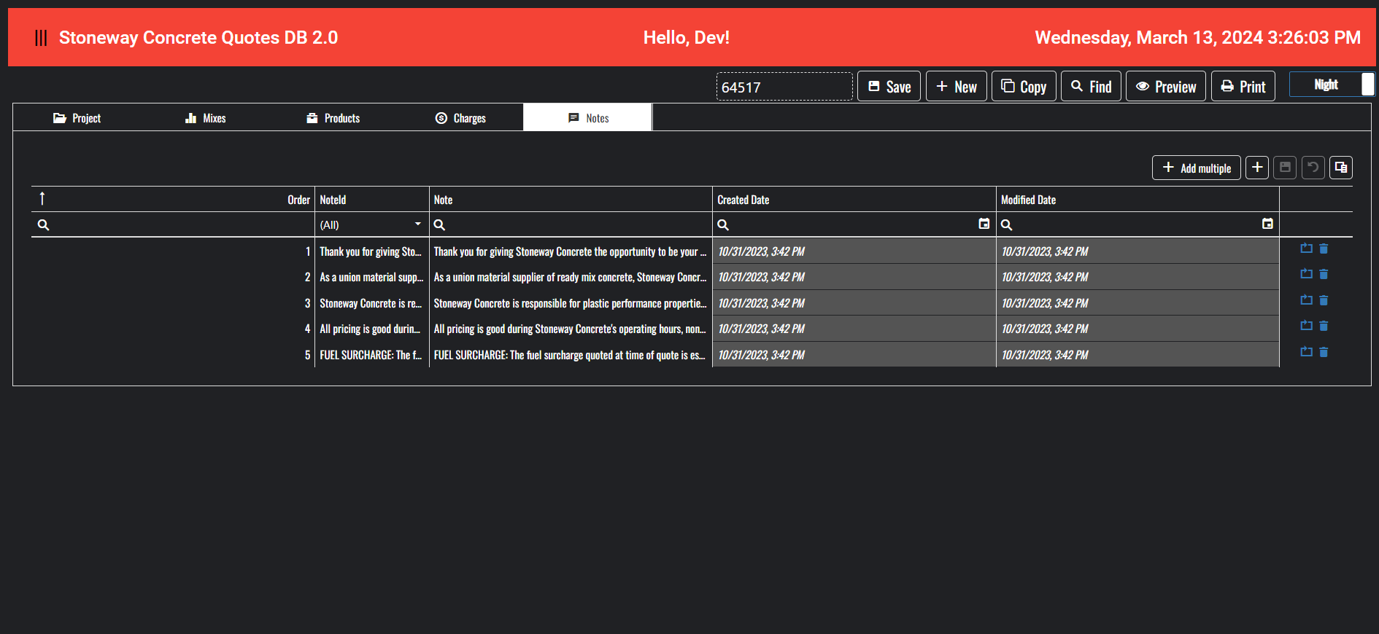Click the sort arrow in the Order header

coord(42,199)
